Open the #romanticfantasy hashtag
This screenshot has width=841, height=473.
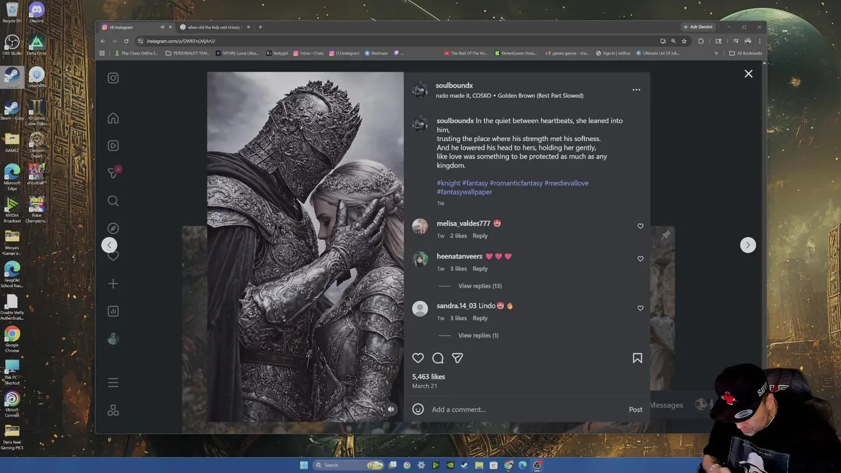click(516, 183)
